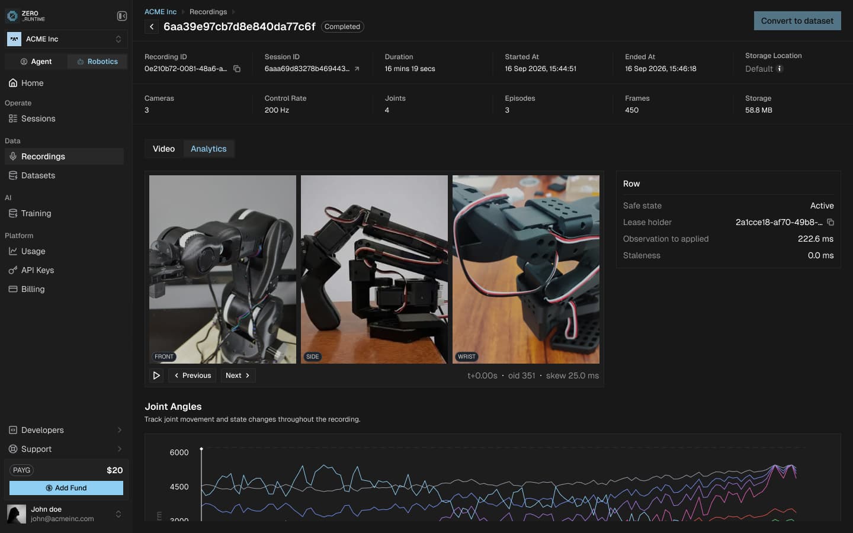
Task: Expand the Support menu
Action: (x=66, y=449)
